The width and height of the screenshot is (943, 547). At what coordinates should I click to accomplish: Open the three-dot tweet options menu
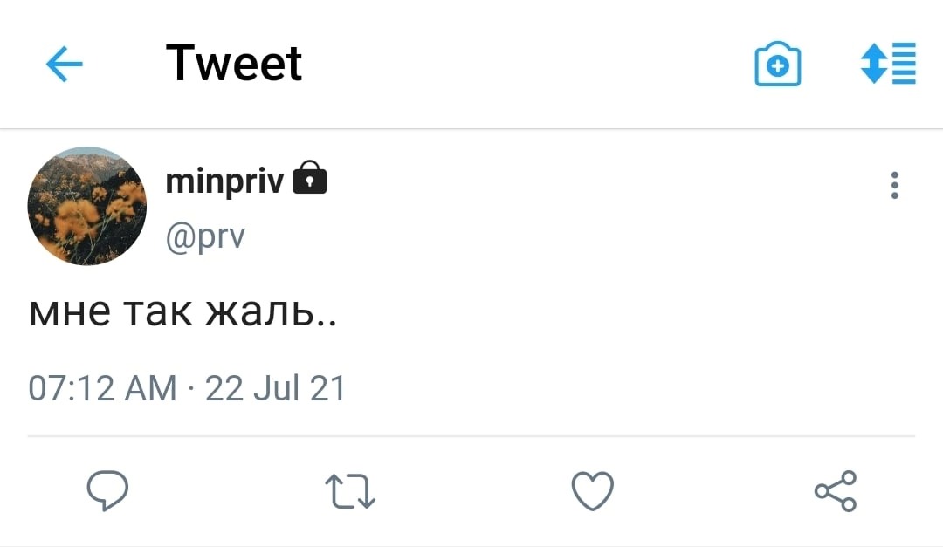coord(894,186)
